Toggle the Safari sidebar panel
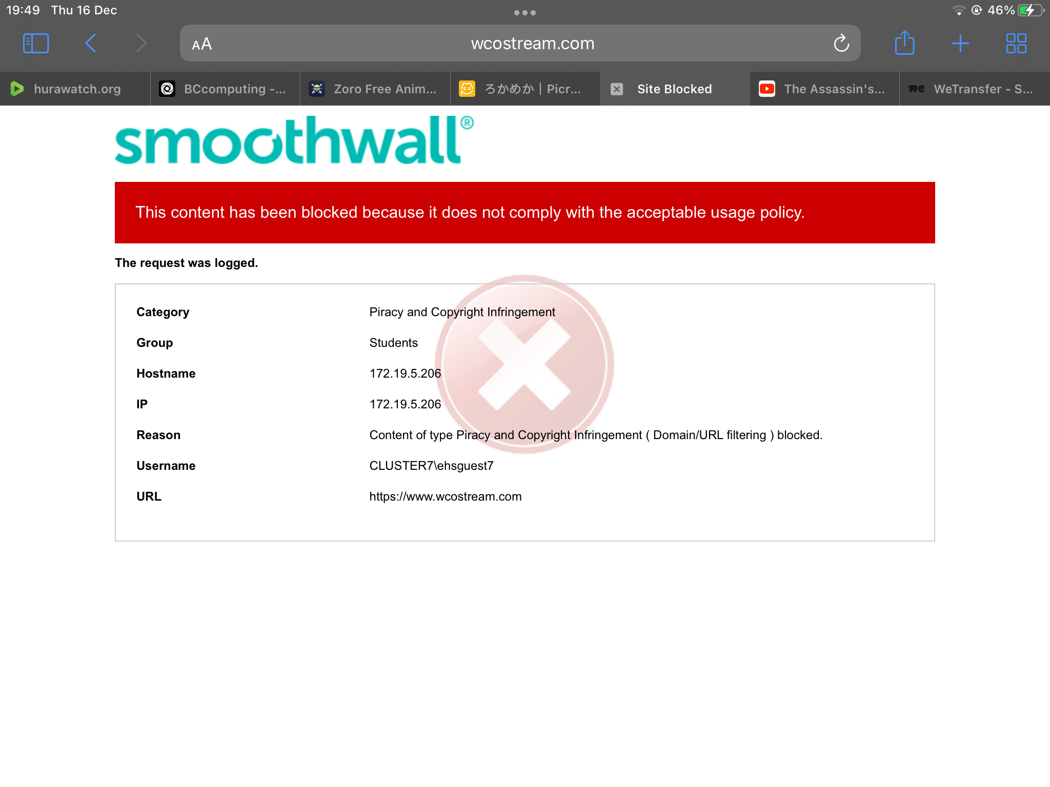The width and height of the screenshot is (1050, 787). (36, 44)
